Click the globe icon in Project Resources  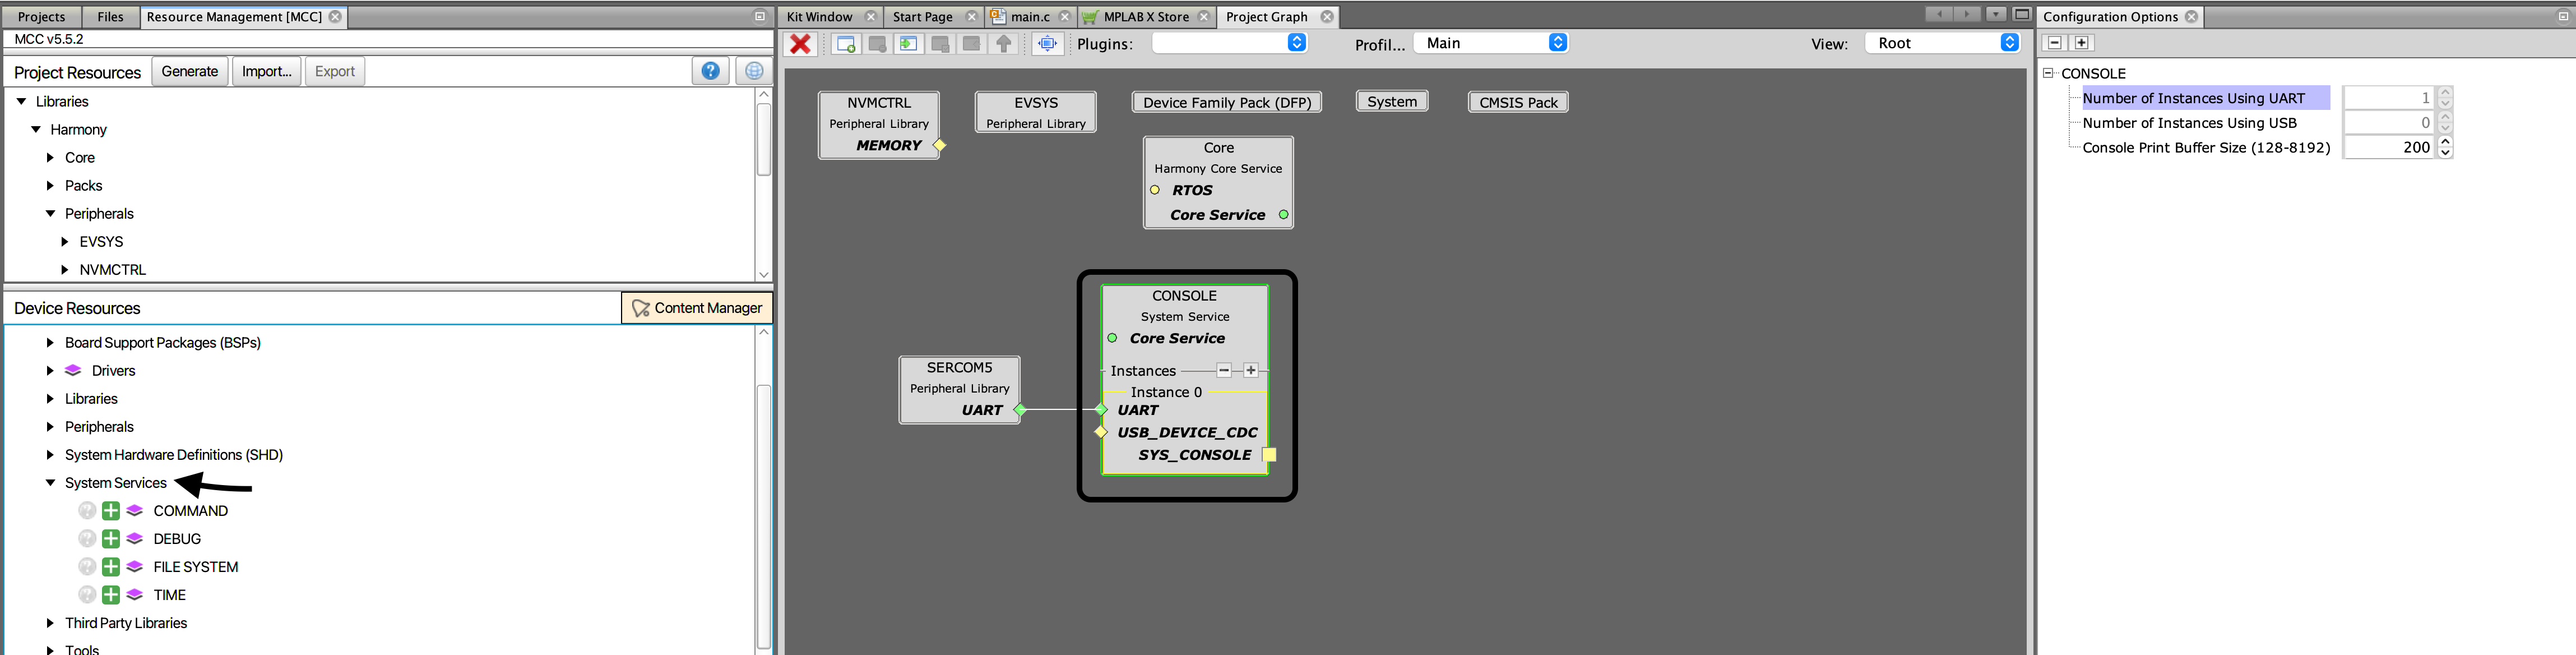(752, 70)
